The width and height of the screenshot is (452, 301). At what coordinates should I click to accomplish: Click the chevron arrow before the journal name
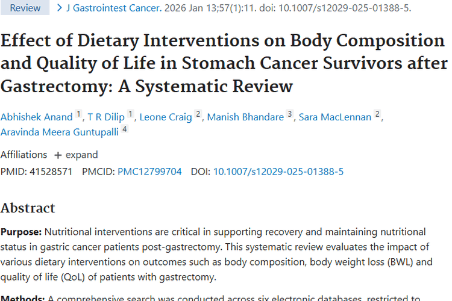(59, 8)
